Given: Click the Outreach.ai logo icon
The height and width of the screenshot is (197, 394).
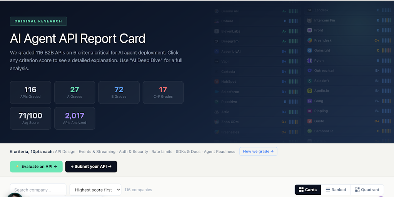Looking at the screenshot, I should coord(310,71).
